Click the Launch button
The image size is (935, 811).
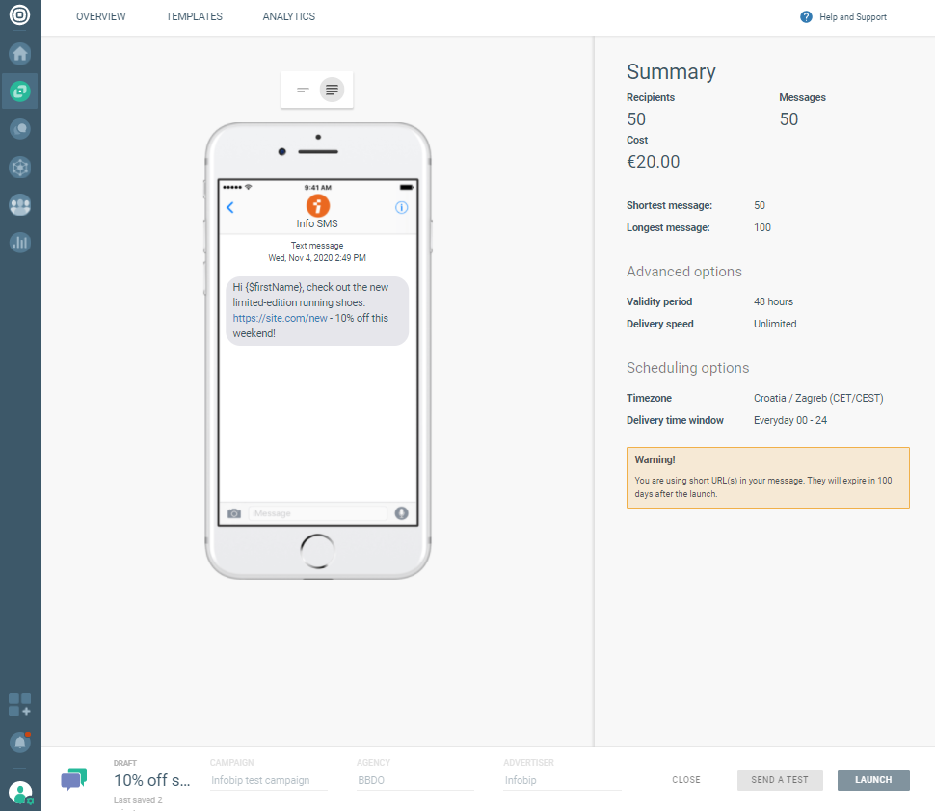[873, 780]
